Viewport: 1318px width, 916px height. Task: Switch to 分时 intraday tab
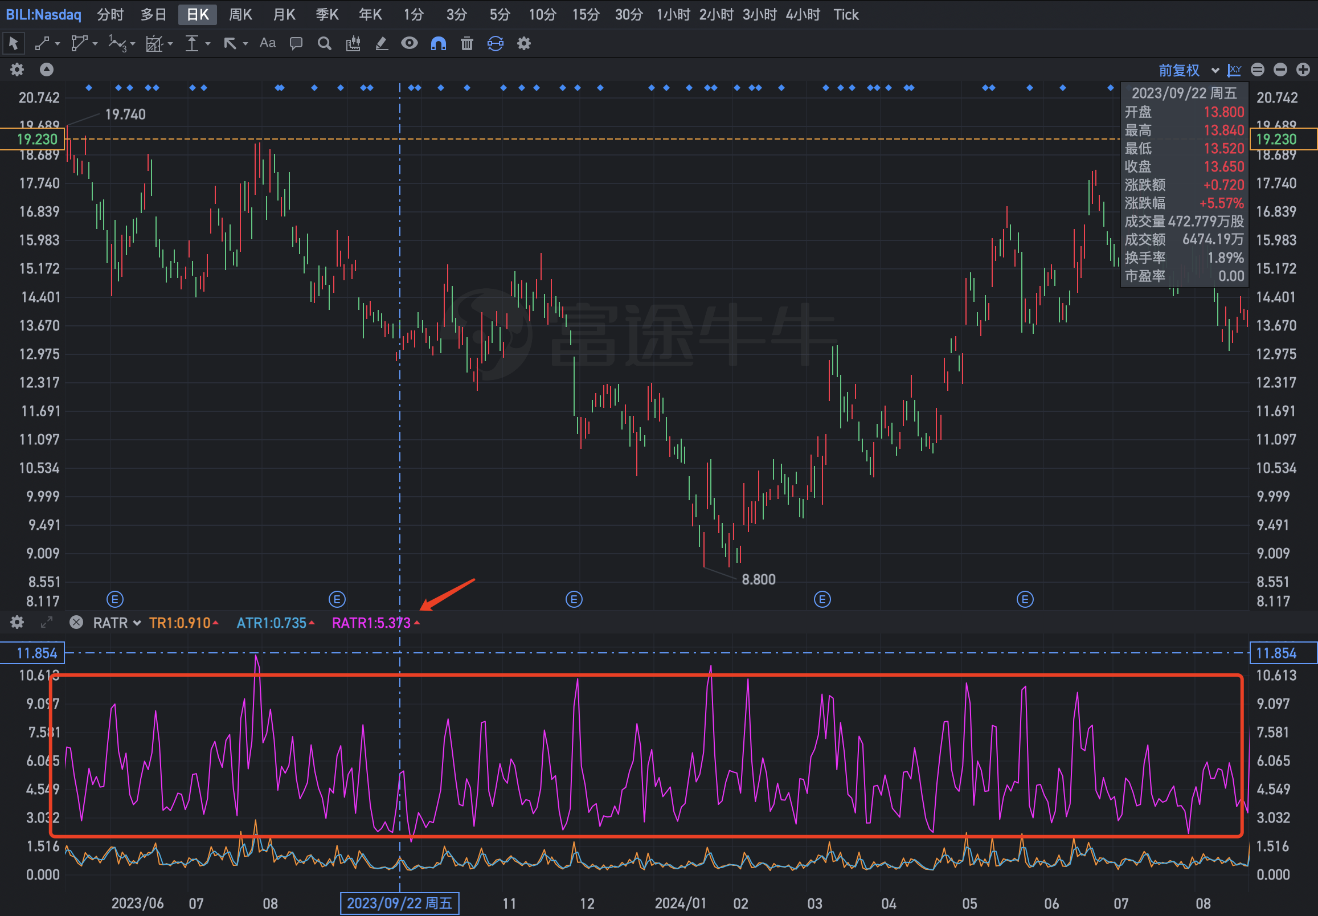point(110,14)
